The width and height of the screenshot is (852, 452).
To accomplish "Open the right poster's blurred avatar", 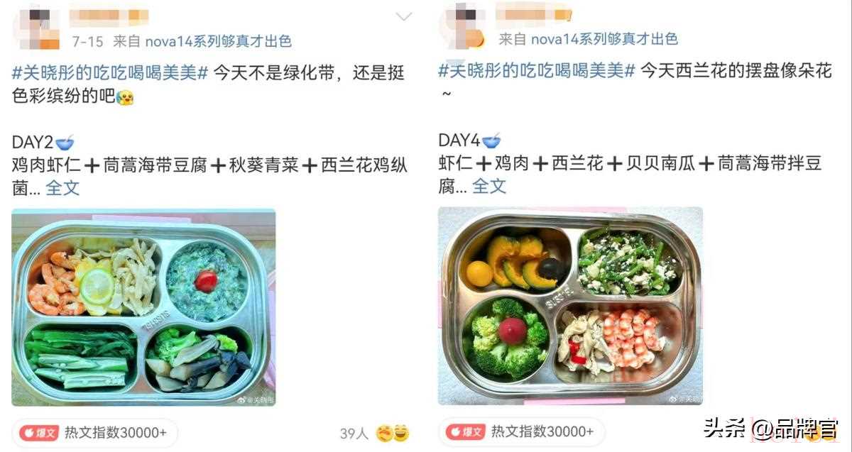I will 461,26.
